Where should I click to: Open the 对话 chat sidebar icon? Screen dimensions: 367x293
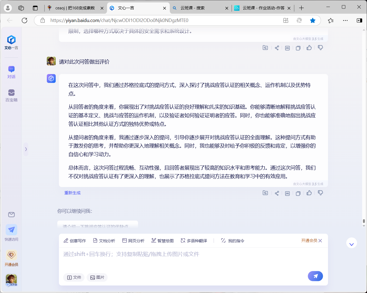[11, 72]
